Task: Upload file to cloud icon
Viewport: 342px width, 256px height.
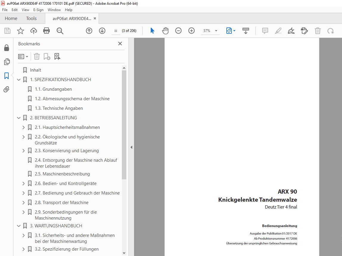Action: [x=33, y=31]
